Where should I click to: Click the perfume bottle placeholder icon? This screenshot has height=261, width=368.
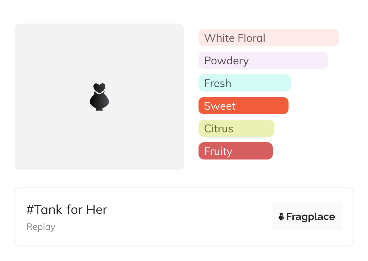click(99, 97)
